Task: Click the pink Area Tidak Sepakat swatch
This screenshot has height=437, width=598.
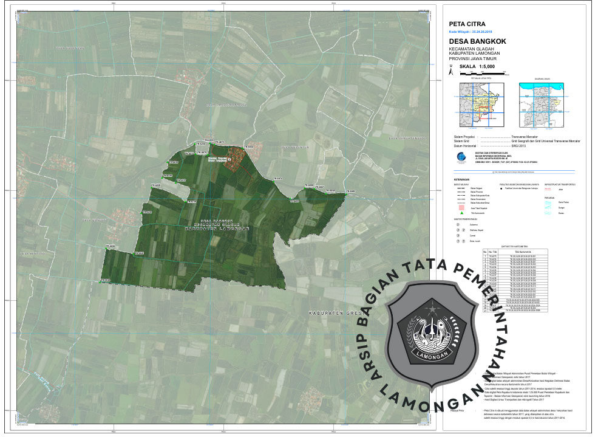Action: [x=461, y=207]
